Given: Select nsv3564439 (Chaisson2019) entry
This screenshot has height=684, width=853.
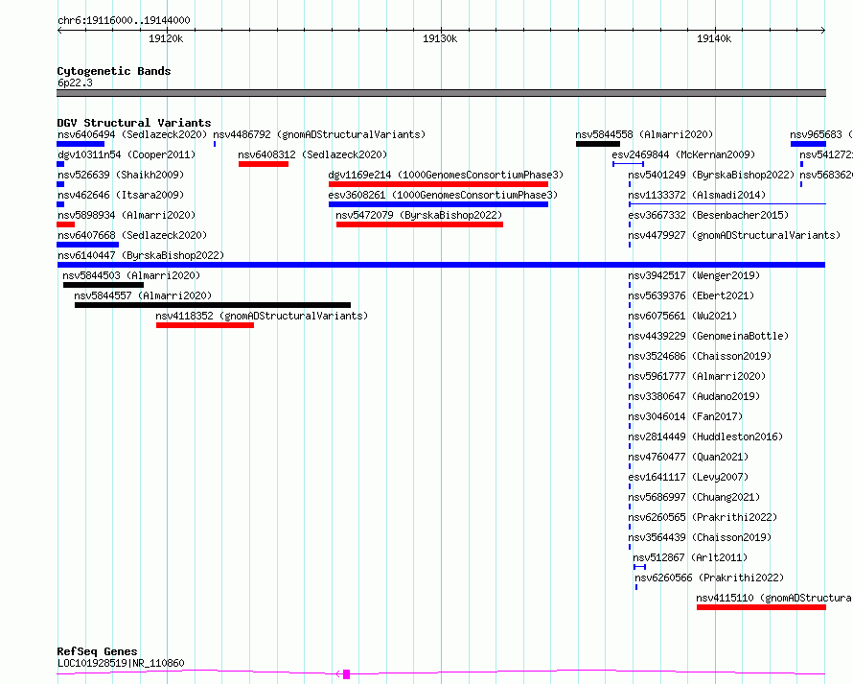Looking at the screenshot, I should point(700,537).
